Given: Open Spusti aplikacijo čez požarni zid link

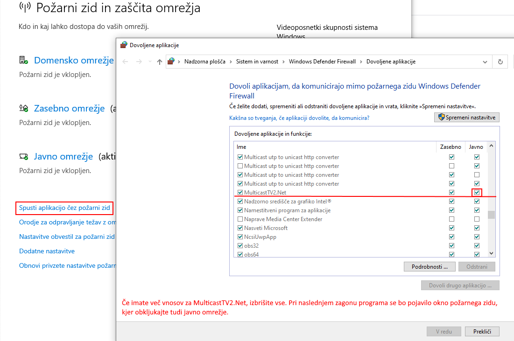Looking at the screenshot, I should point(64,208).
